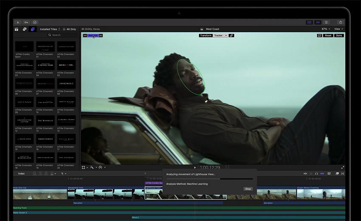Image resolution: width=361 pixels, height=221 pixels.
Task: Click the Done button in viewer
Action: [x=339, y=36]
